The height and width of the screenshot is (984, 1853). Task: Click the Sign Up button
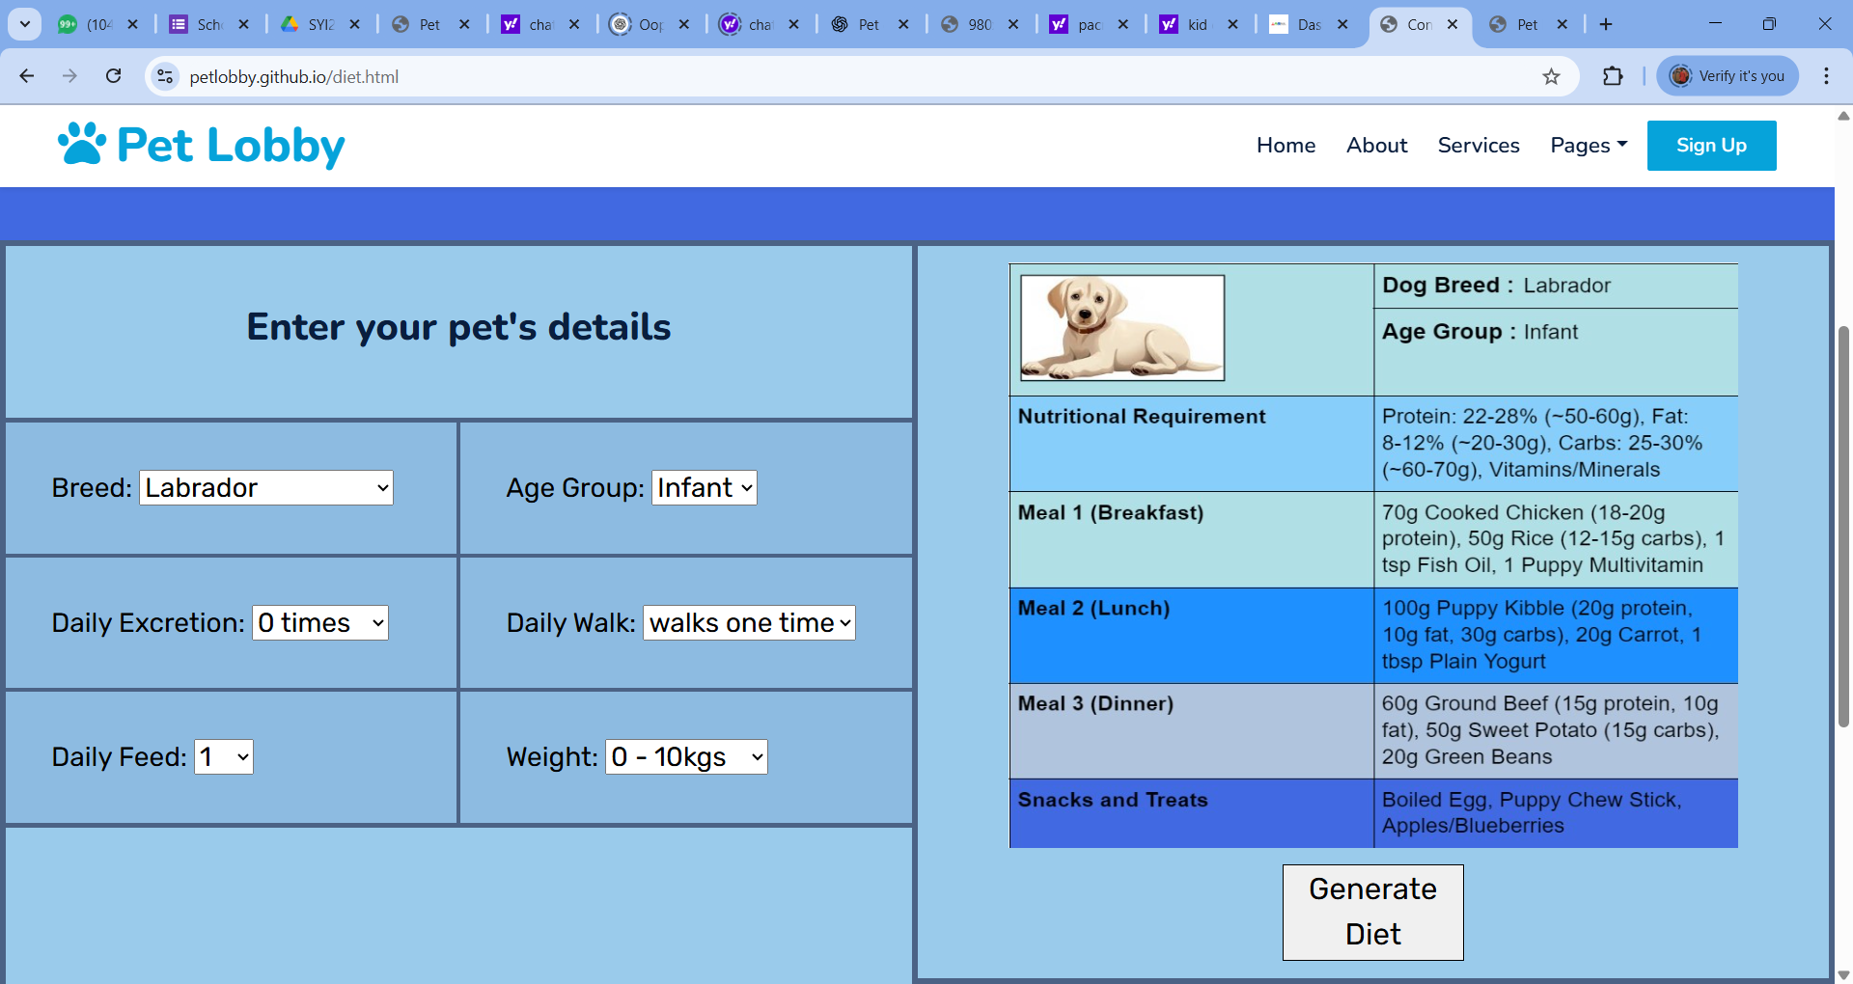[1712, 145]
